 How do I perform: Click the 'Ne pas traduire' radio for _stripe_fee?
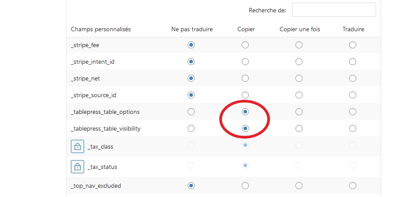pyautogui.click(x=191, y=45)
